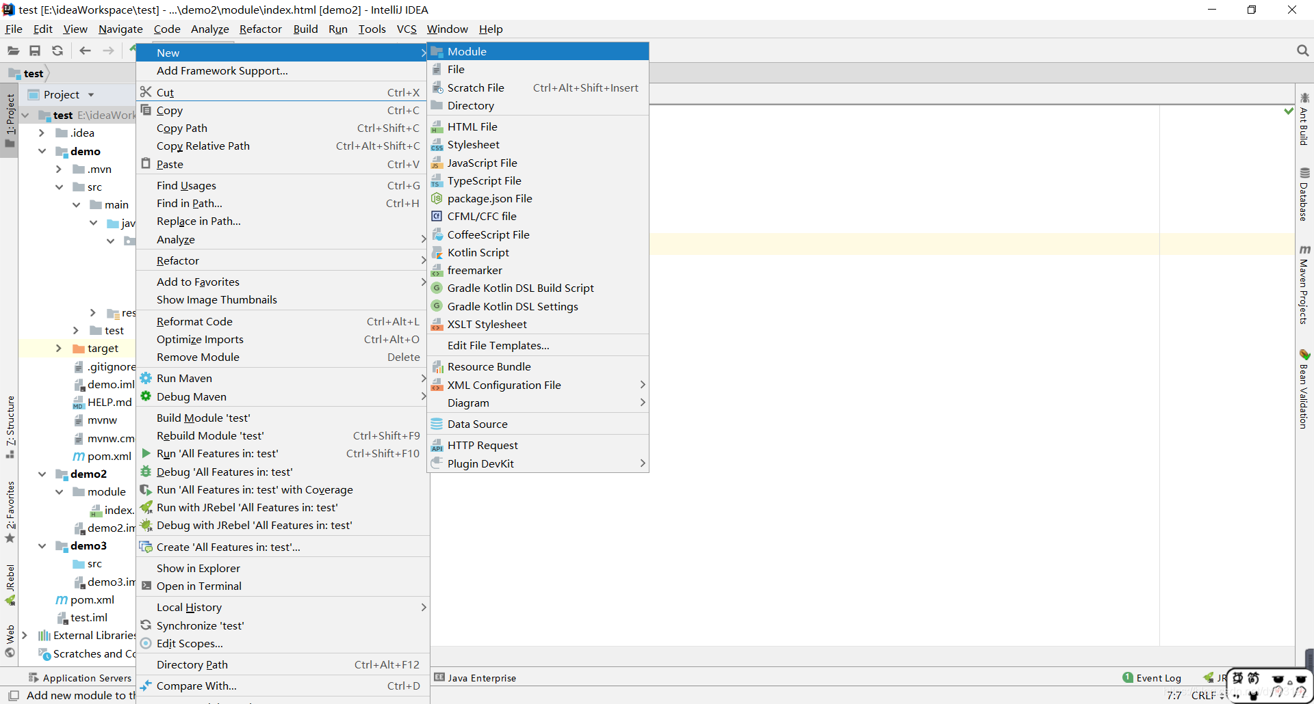This screenshot has width=1314, height=704.
Task: Open the Local History submenu
Action: click(x=283, y=607)
